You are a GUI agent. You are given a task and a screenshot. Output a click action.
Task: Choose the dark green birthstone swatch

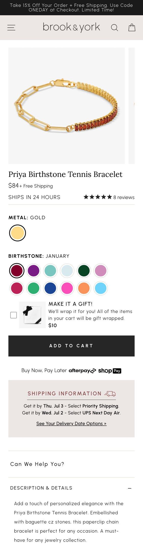(84, 270)
